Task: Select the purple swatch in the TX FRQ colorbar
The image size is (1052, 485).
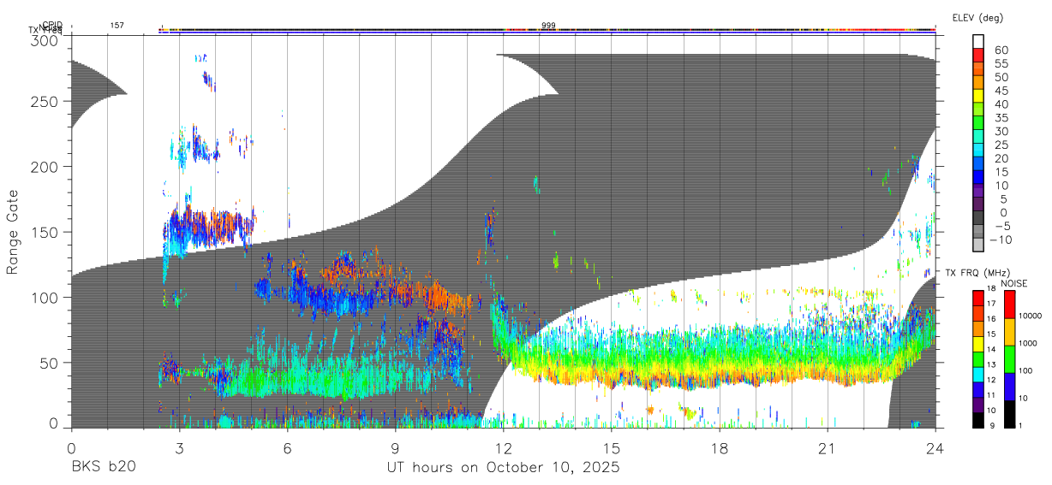Action: click(x=978, y=405)
